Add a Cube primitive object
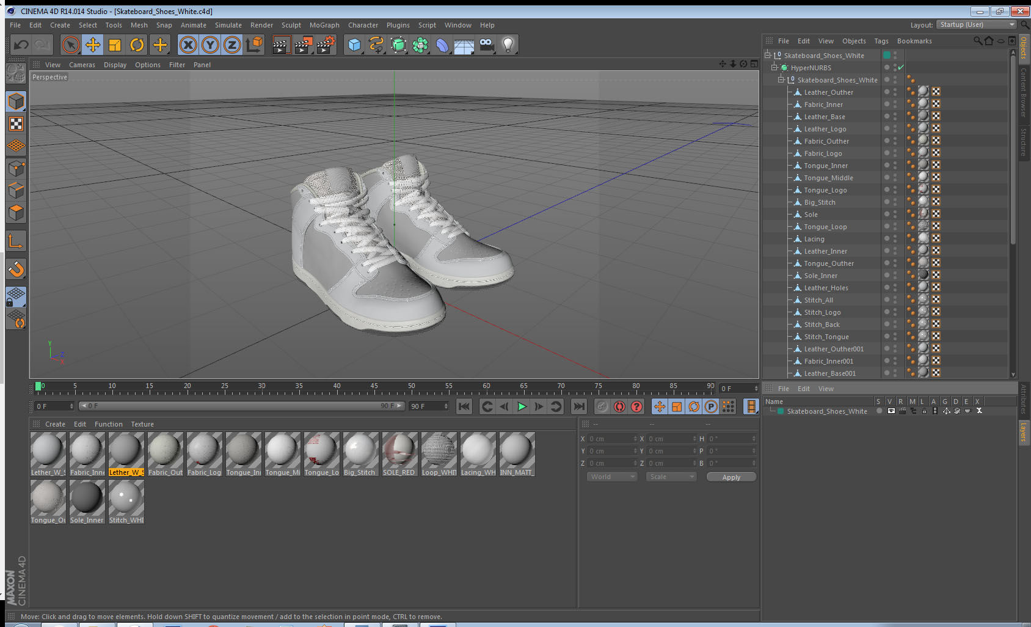 point(354,45)
